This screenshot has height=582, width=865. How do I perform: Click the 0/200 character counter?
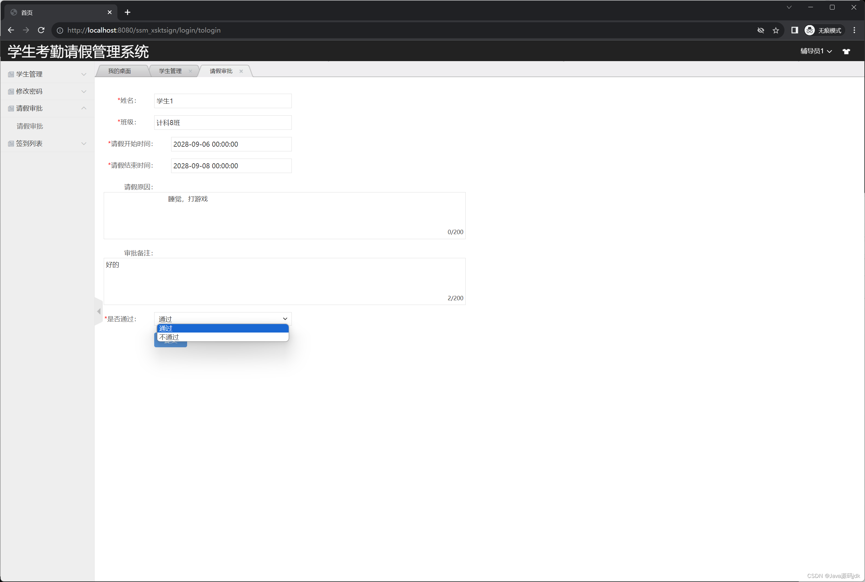[455, 232]
